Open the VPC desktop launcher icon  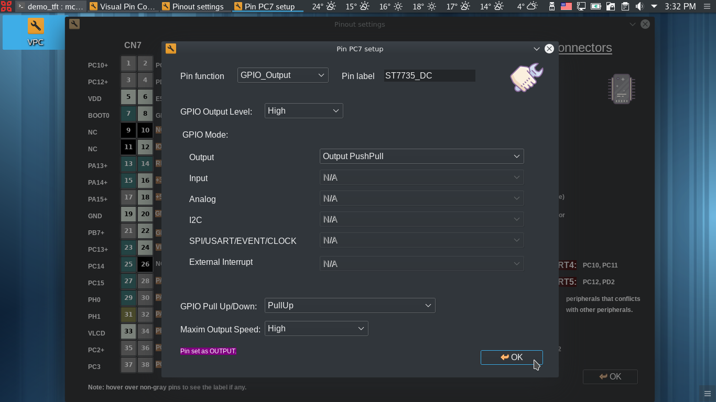[x=35, y=31]
